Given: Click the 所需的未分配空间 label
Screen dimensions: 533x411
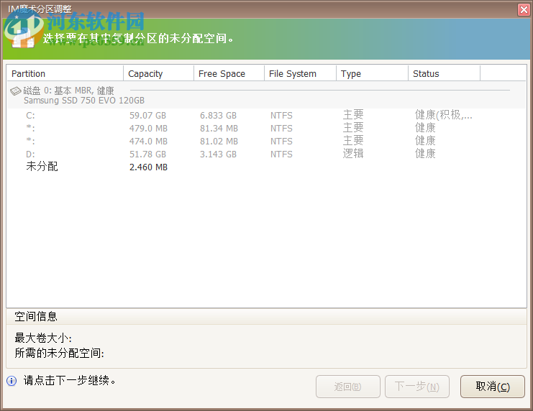Looking at the screenshot, I should pyautogui.click(x=59, y=353).
